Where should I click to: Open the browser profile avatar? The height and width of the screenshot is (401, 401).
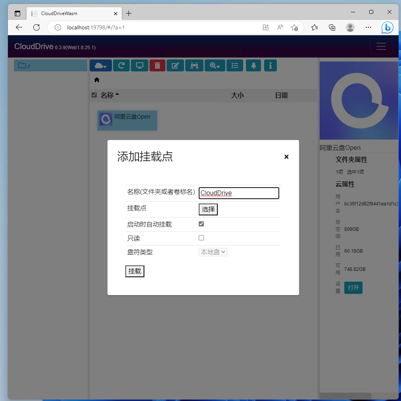350,27
